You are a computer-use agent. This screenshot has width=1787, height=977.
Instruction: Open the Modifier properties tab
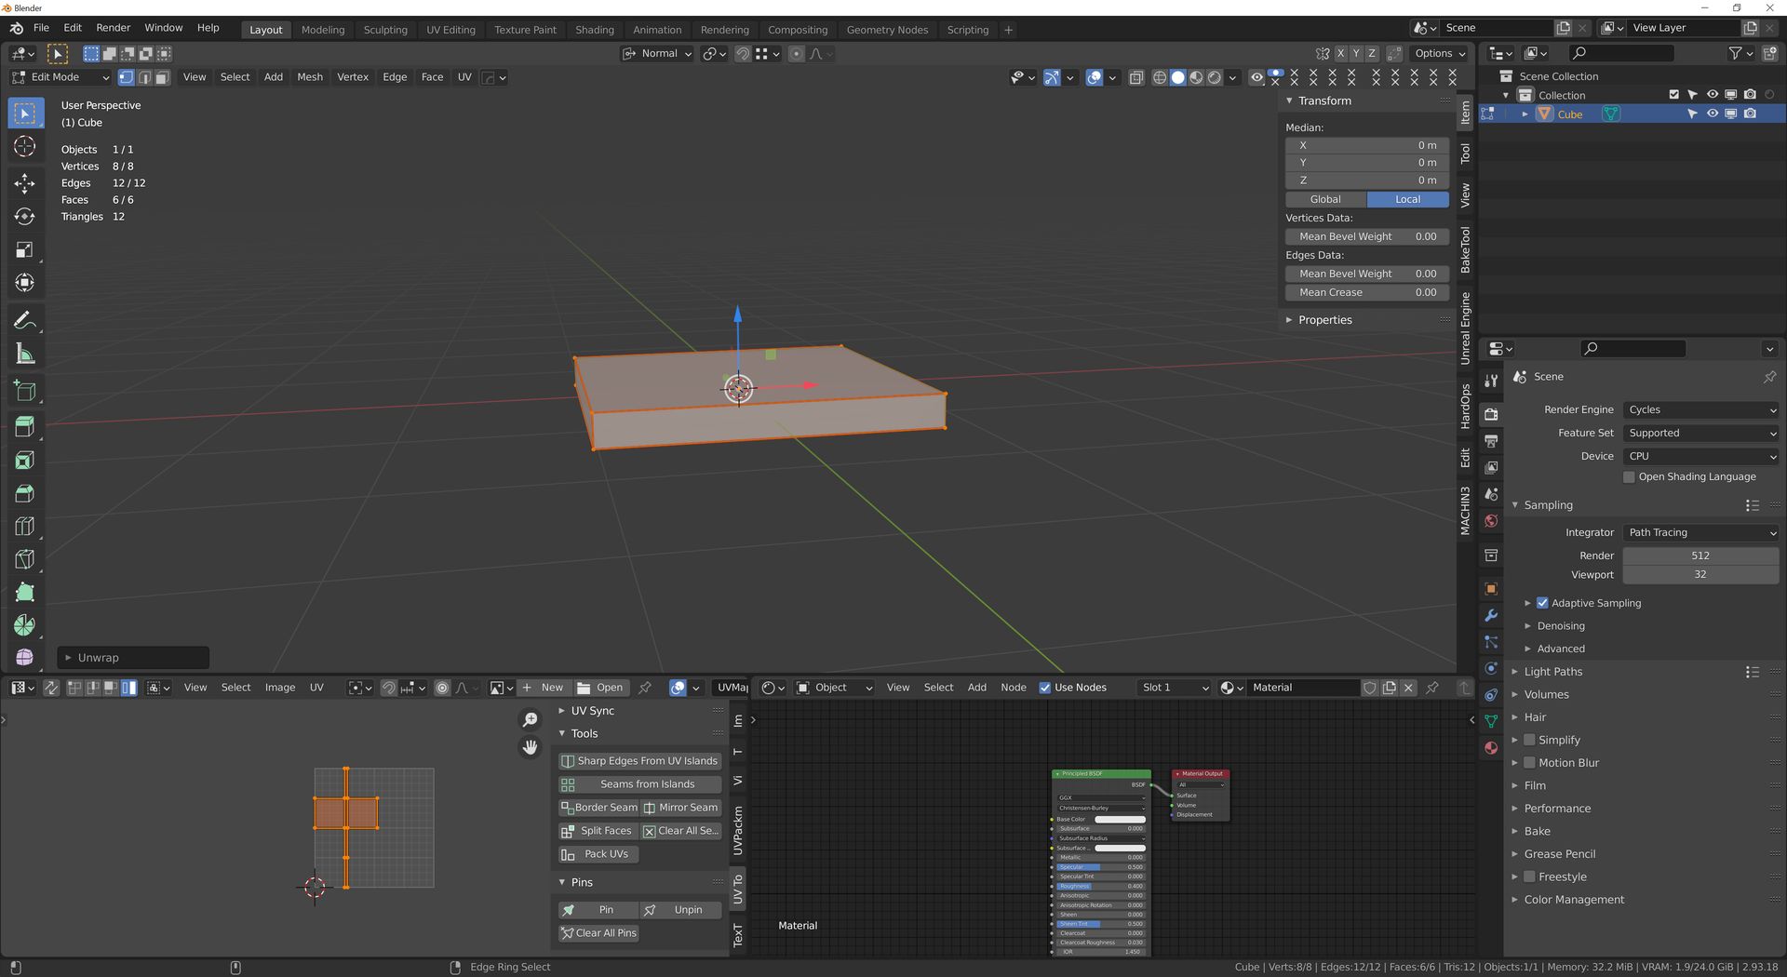[x=1491, y=616]
